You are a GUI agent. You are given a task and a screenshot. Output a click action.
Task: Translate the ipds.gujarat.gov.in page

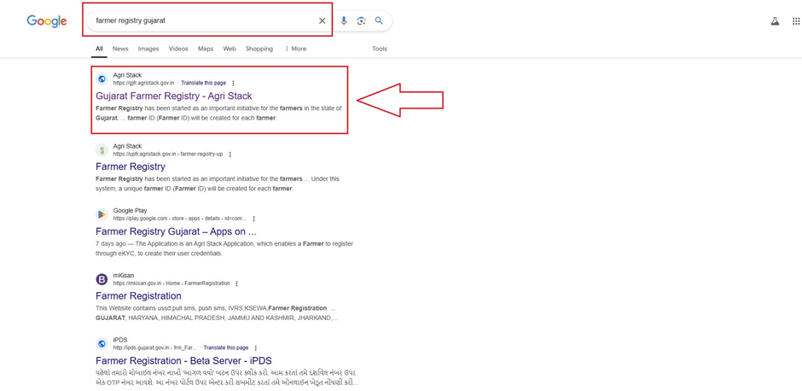click(x=226, y=348)
